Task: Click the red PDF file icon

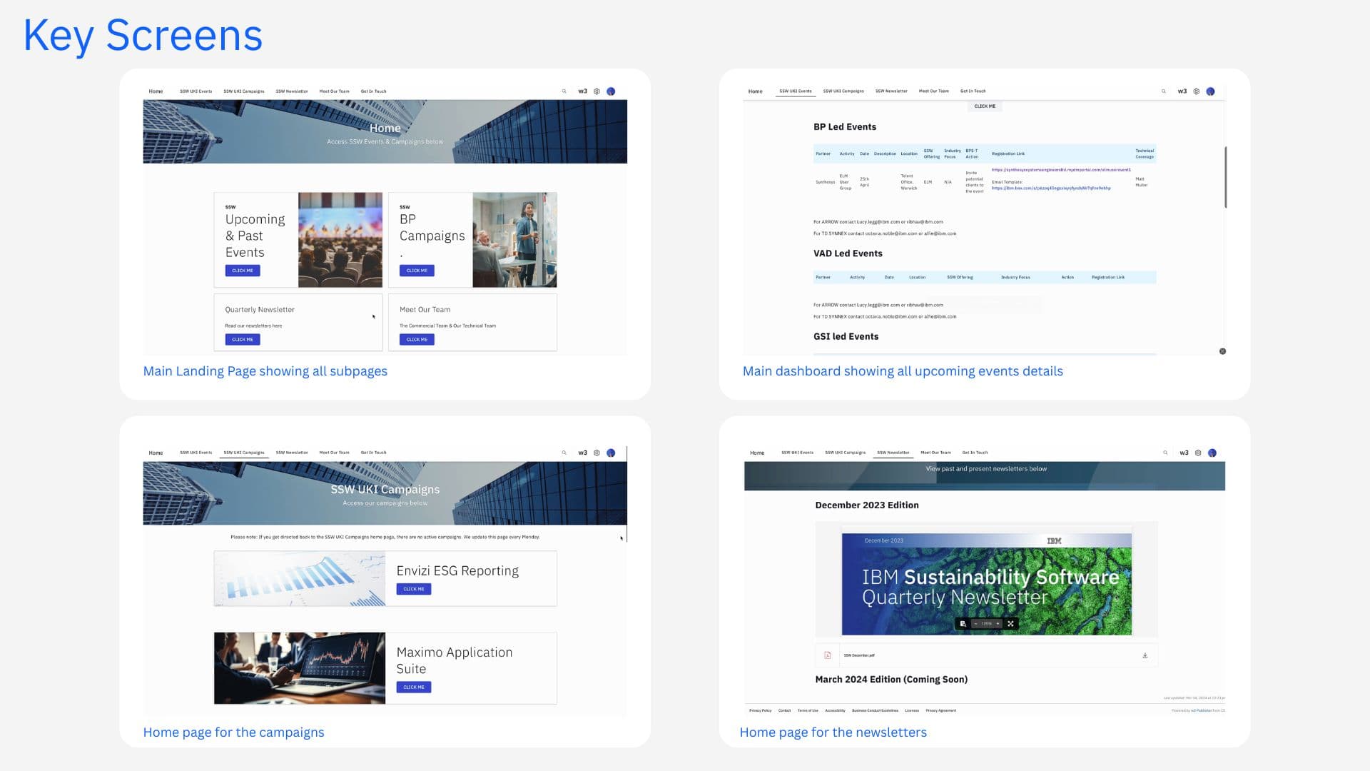Action: [x=828, y=655]
